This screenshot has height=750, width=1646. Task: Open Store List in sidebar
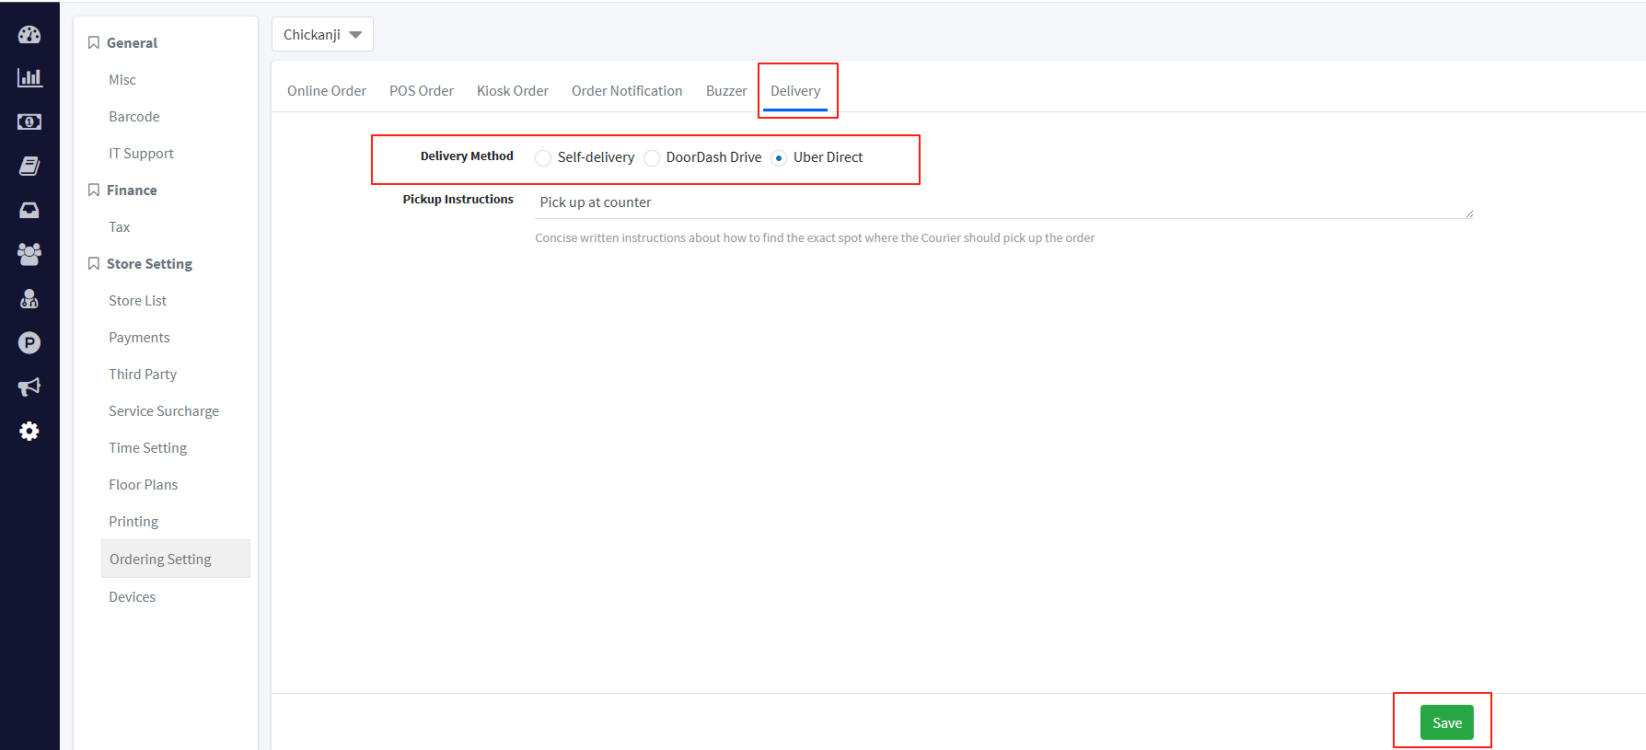(x=138, y=301)
